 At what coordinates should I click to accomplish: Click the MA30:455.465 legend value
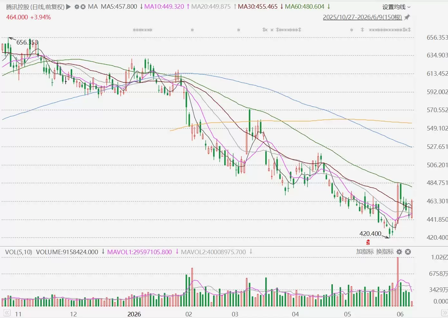[257, 7]
